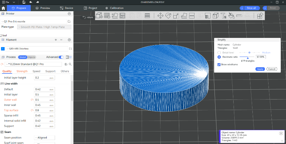
Task: Select the Measure ruler tool
Action: (x=239, y=15)
